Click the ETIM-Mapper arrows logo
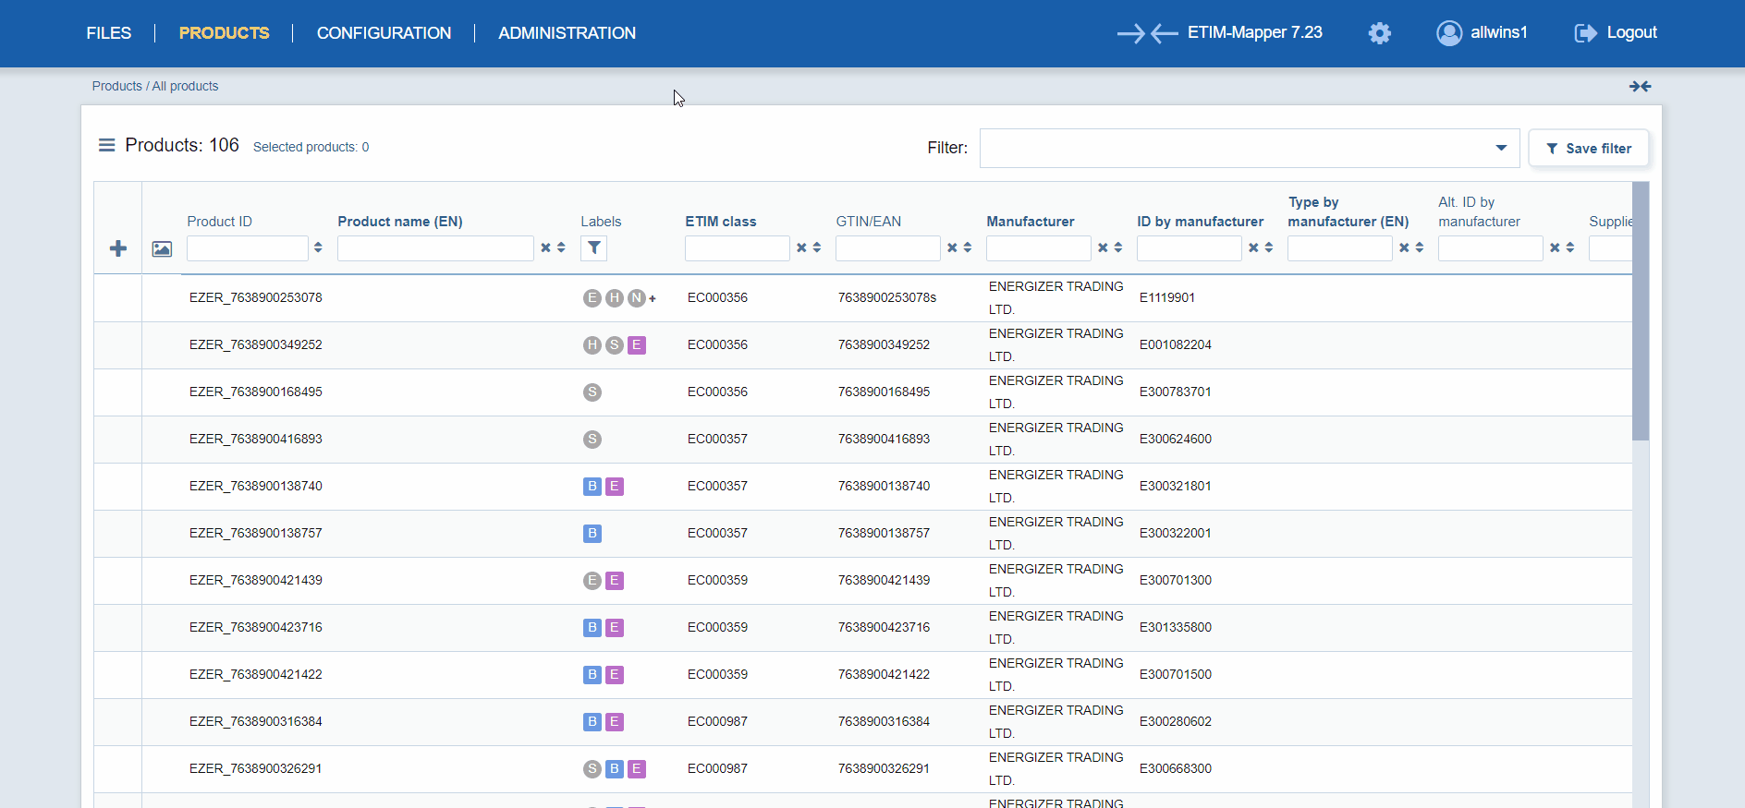Image resolution: width=1745 pixels, height=808 pixels. point(1147,34)
